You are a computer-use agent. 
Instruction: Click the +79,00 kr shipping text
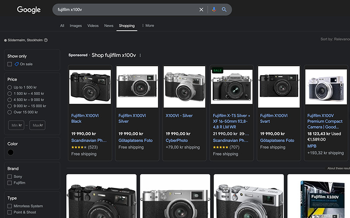tap(182, 147)
